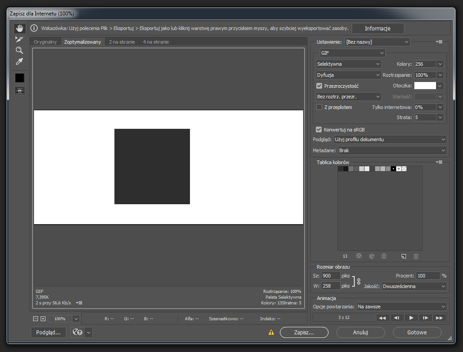This screenshot has width=463, height=352.
Task: Open browser selection dropdown arrow
Action: [x=89, y=332]
